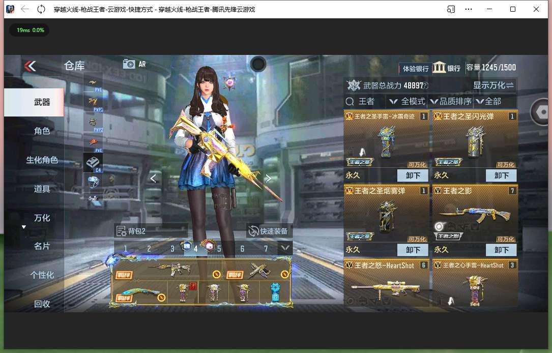Click the hexagon side button at right edge

(x=541, y=112)
